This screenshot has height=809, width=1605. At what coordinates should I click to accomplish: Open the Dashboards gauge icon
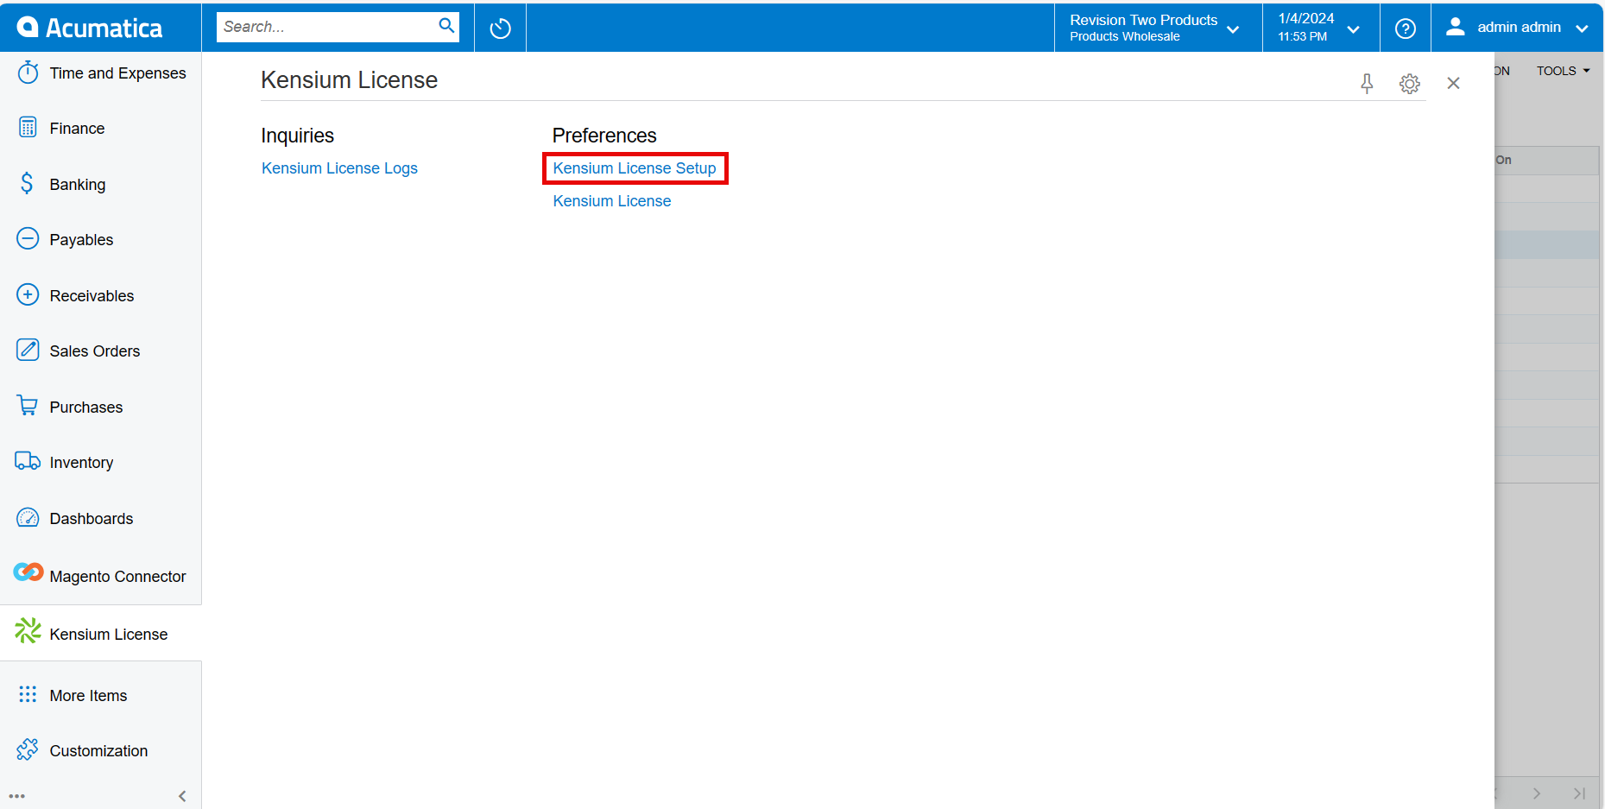(28, 517)
